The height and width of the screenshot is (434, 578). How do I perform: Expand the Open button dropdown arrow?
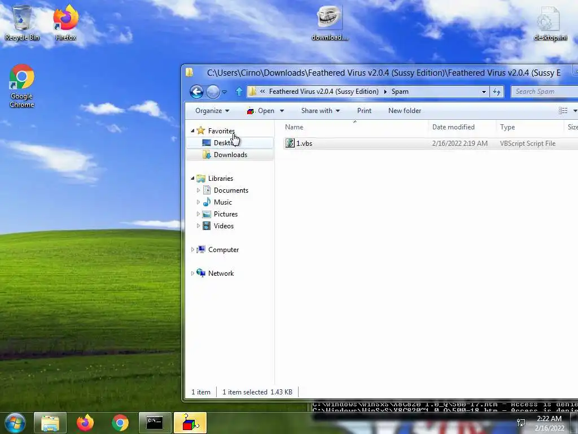pyautogui.click(x=282, y=111)
